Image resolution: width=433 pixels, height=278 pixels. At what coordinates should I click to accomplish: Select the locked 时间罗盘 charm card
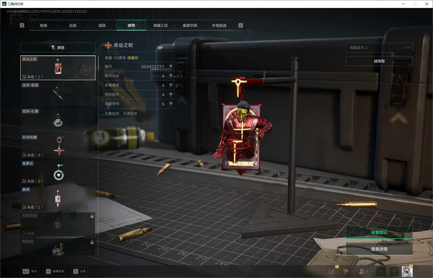pos(58,224)
